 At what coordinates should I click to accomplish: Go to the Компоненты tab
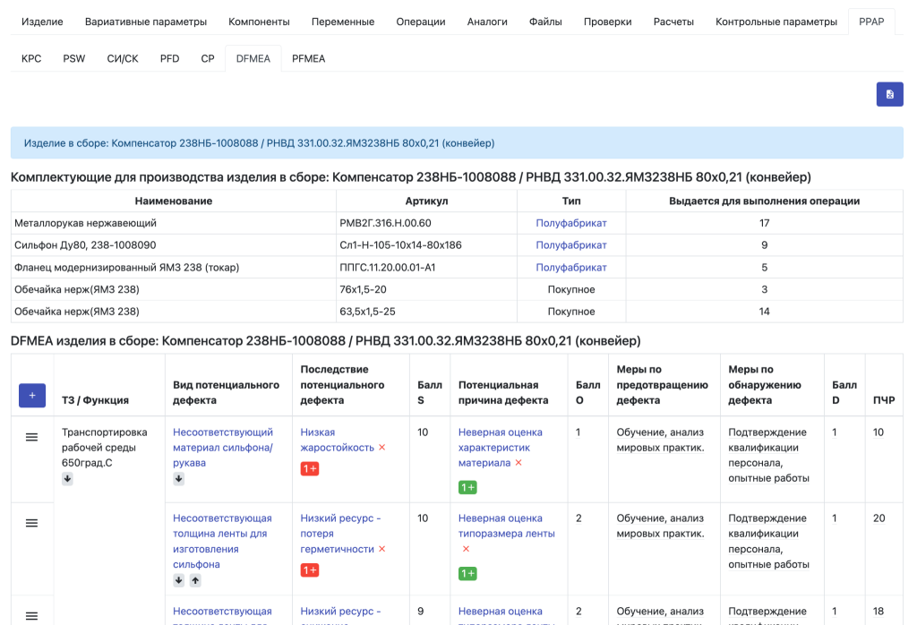pos(259,21)
